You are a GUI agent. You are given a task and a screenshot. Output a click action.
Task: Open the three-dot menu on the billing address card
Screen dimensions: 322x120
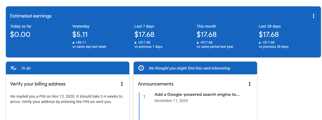(122, 84)
